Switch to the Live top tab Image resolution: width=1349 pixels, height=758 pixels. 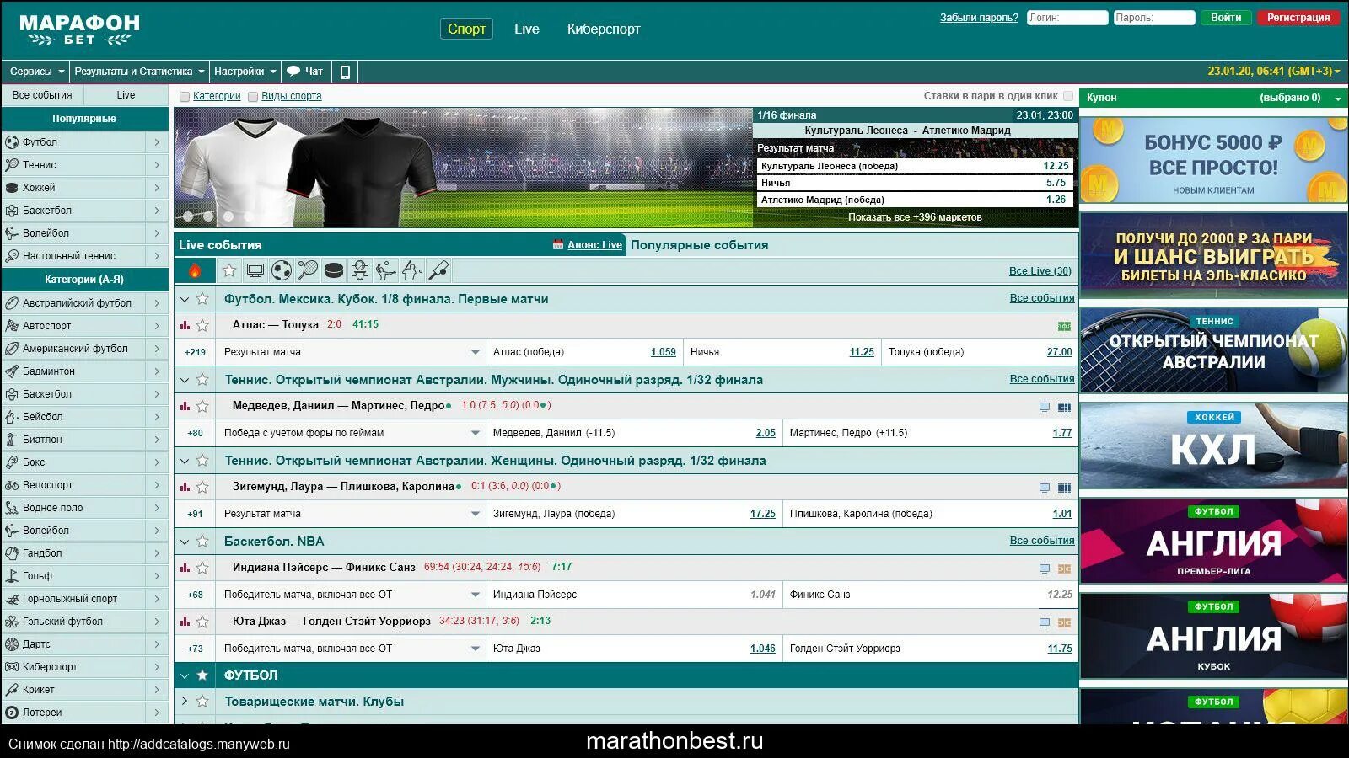(527, 29)
